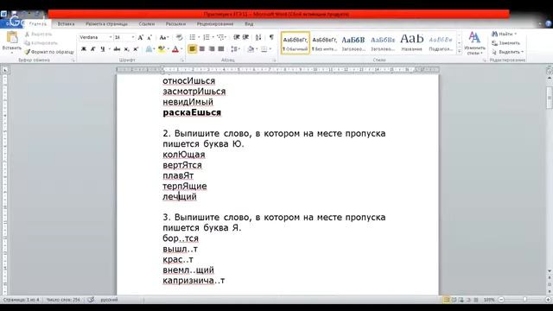Toggle ruler button above vertical scrollbar
The width and height of the screenshot is (553, 311).
point(550,70)
